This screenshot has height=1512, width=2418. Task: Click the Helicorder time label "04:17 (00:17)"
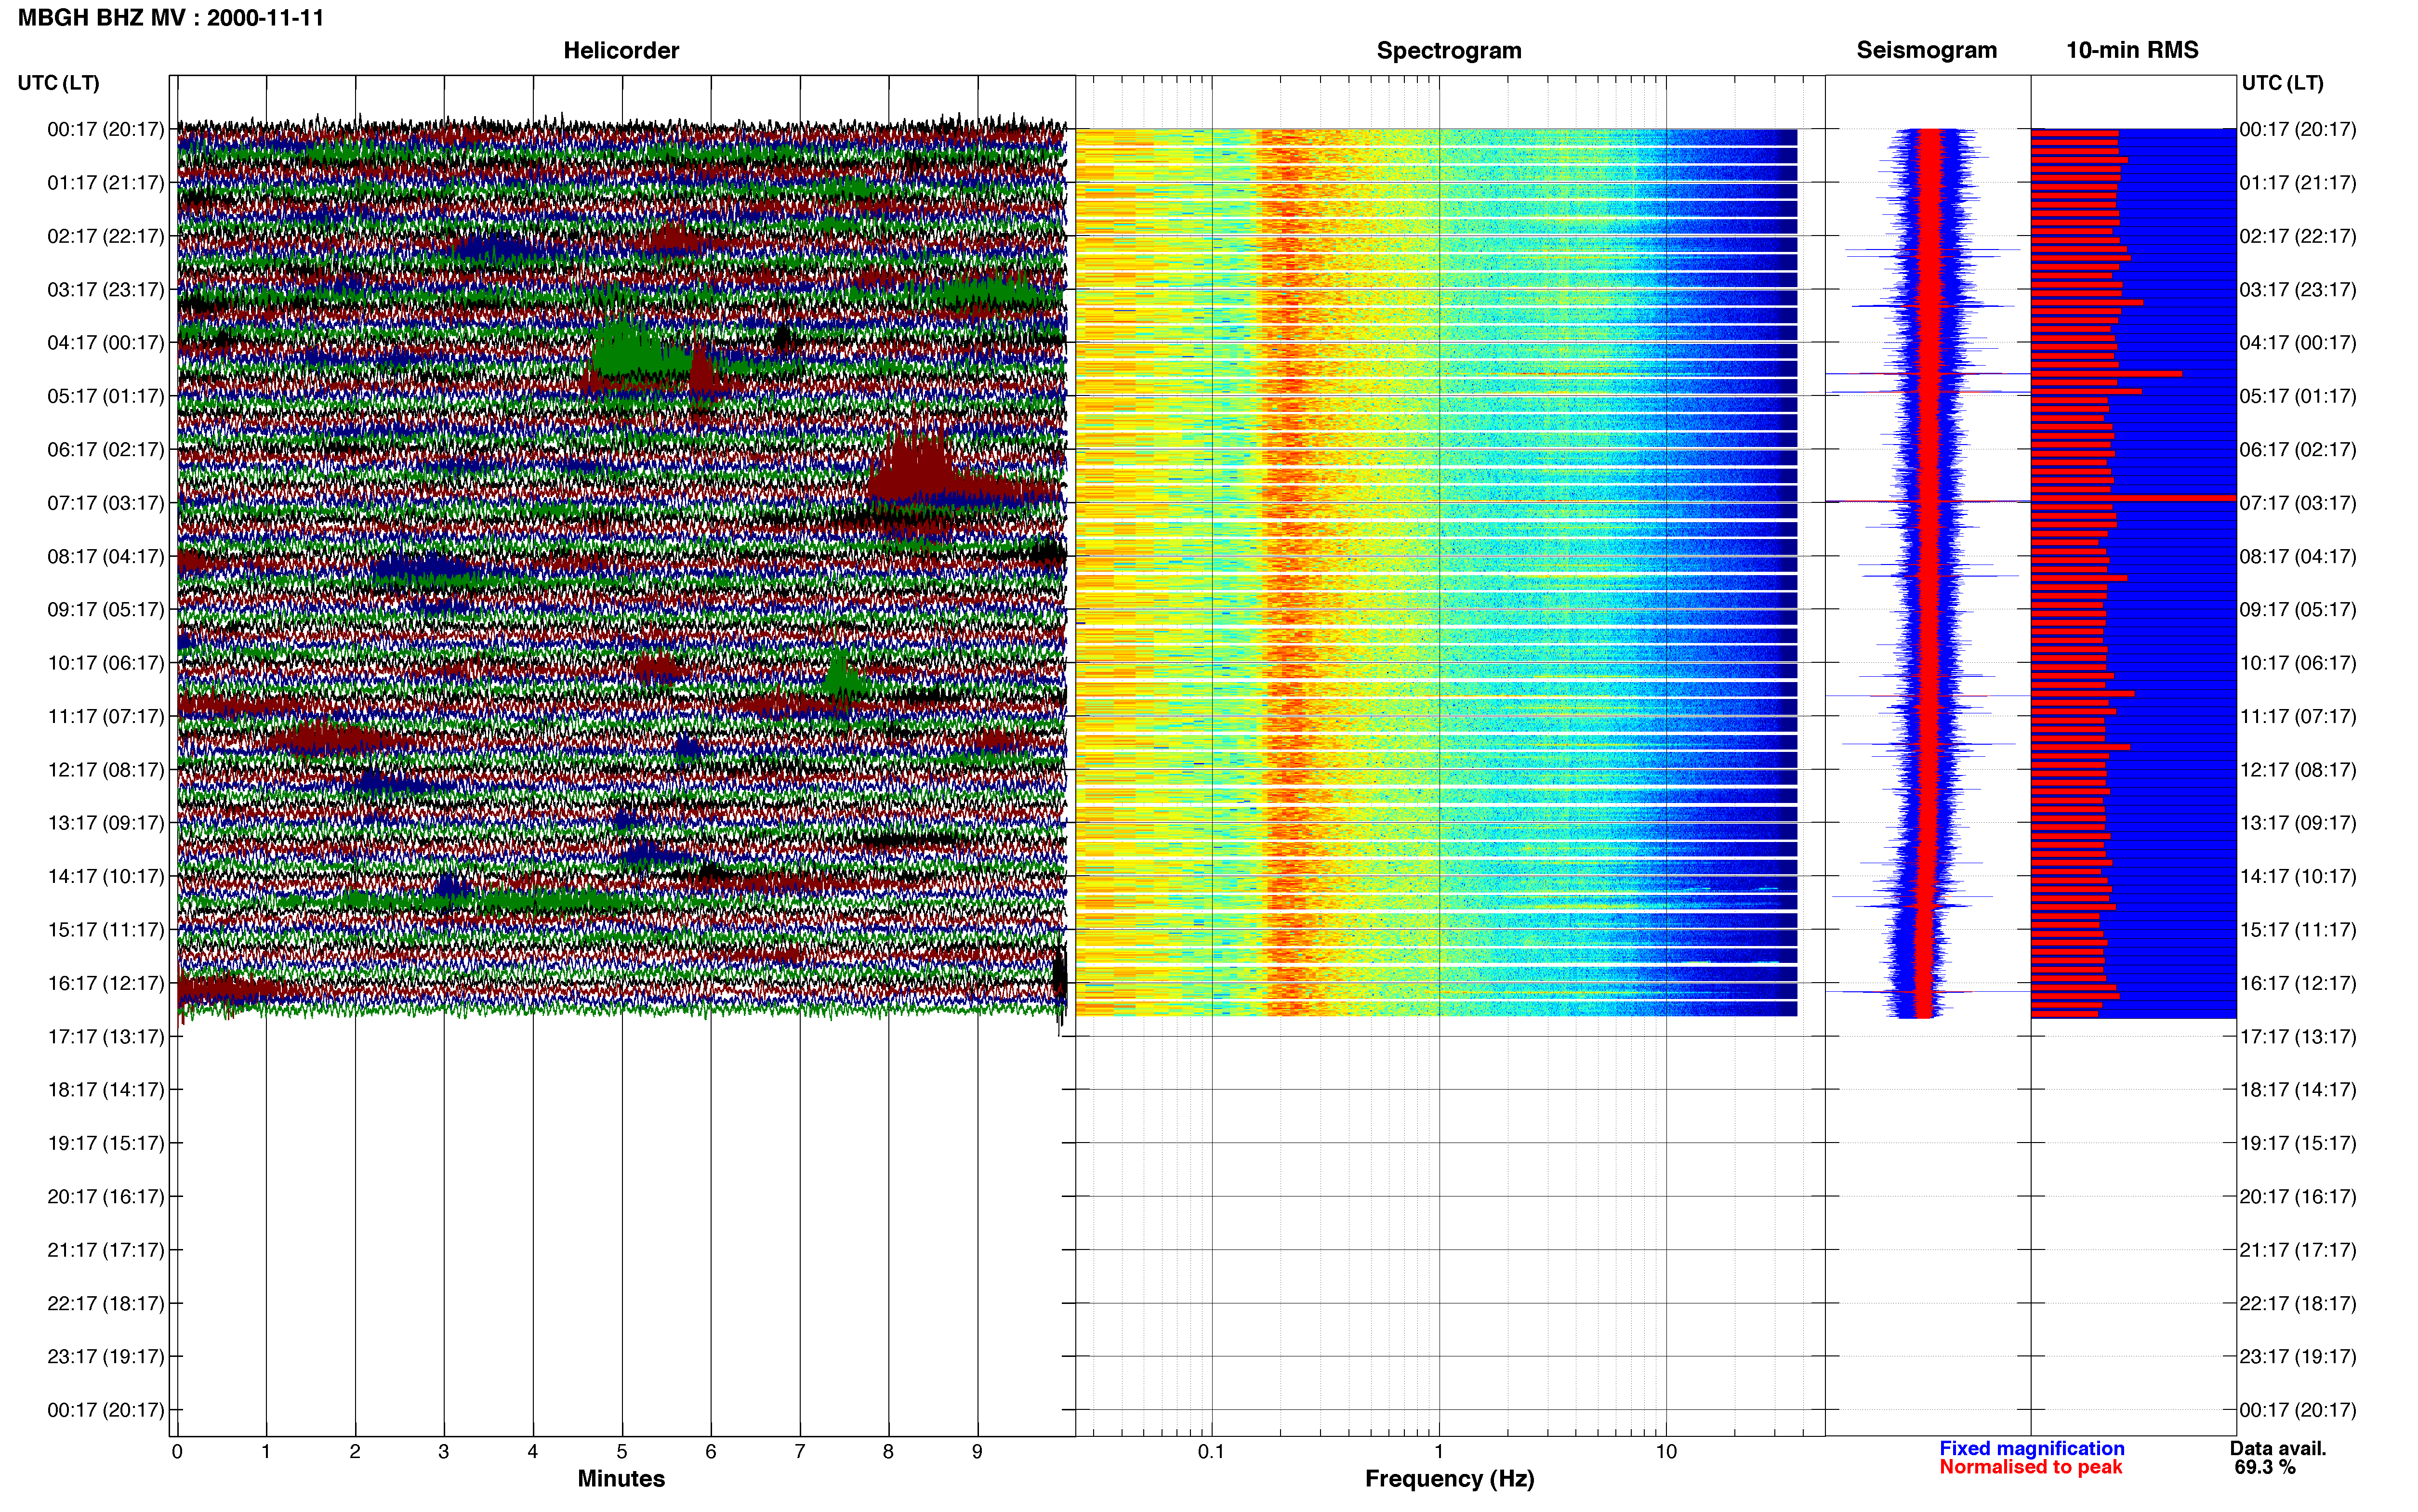tap(106, 343)
